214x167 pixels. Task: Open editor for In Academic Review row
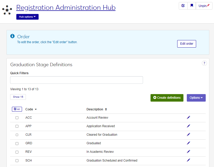click(188, 151)
